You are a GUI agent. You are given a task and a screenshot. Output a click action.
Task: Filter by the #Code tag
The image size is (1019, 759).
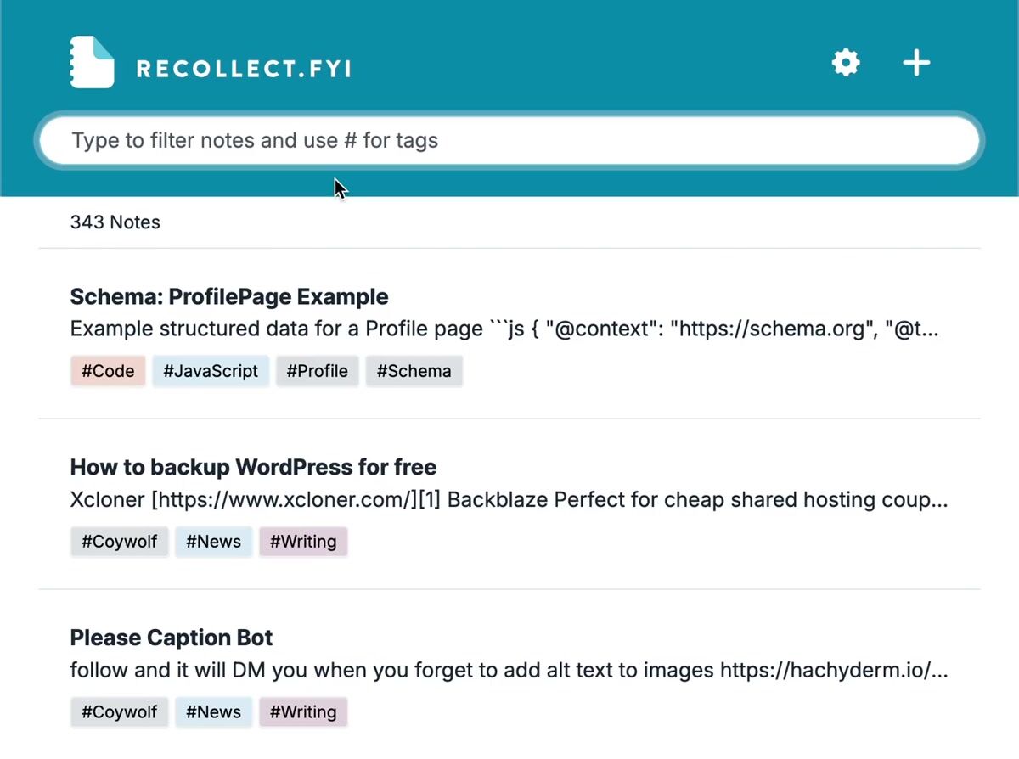tap(108, 371)
